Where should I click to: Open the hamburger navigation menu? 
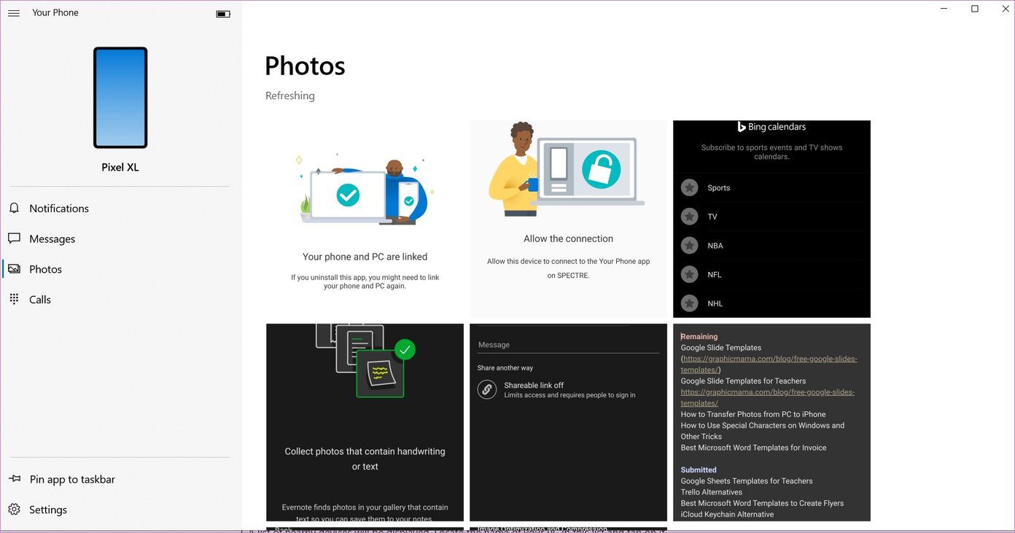pos(14,13)
